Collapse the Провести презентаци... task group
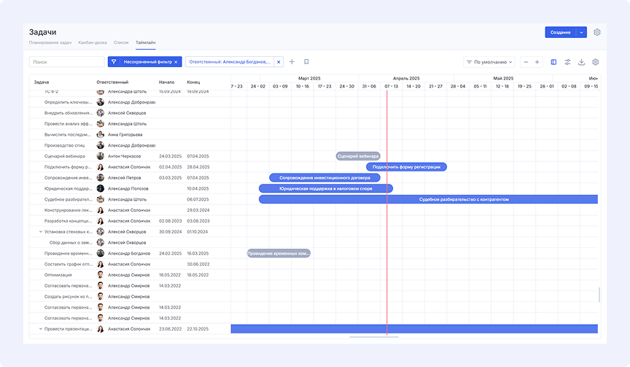 (x=41, y=329)
